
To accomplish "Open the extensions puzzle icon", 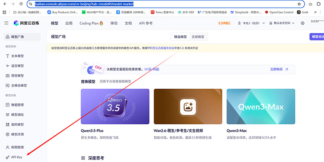I will (318, 4).
